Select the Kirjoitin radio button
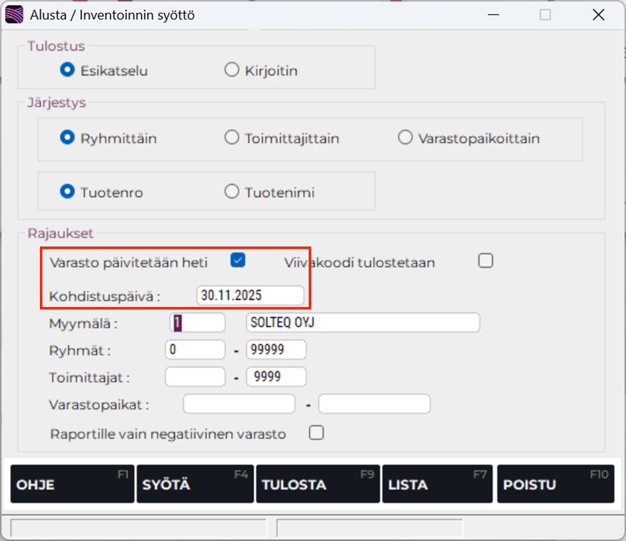Image resolution: width=626 pixels, height=541 pixels. tap(232, 71)
